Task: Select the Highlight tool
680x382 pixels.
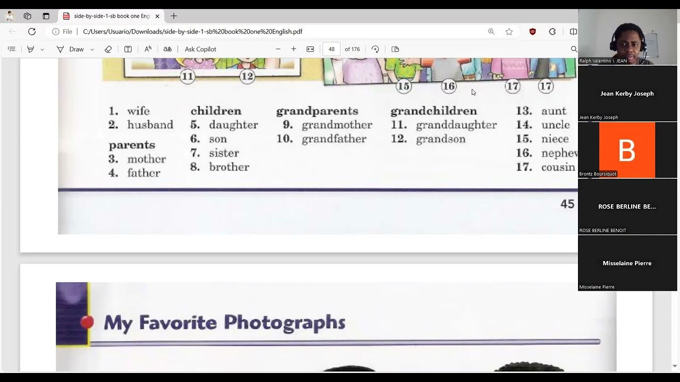Action: [30, 49]
